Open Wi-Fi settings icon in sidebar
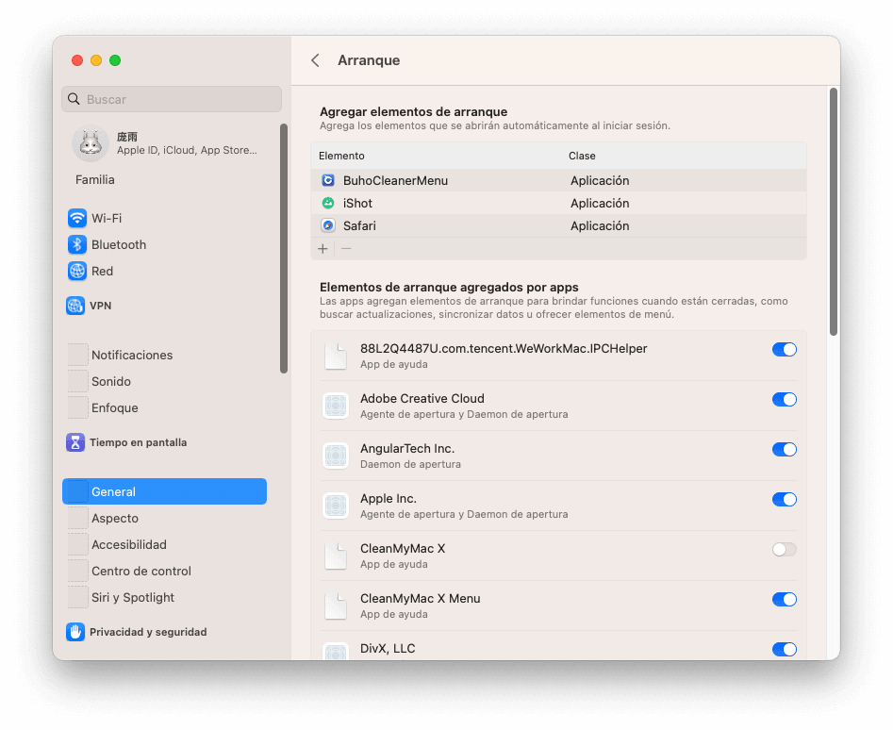This screenshot has width=893, height=730. click(x=77, y=218)
